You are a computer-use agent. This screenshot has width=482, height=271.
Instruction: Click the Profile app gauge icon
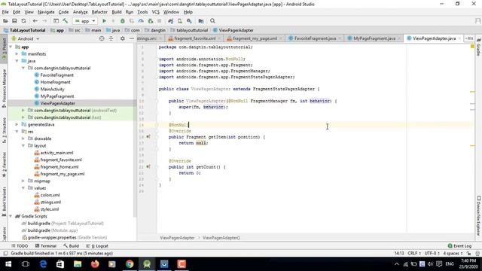coord(141,21)
